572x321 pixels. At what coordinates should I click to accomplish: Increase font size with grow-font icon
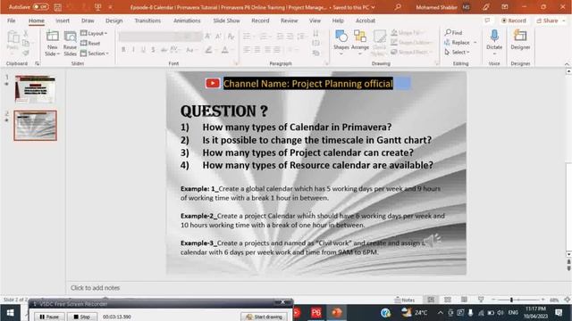[x=207, y=36]
